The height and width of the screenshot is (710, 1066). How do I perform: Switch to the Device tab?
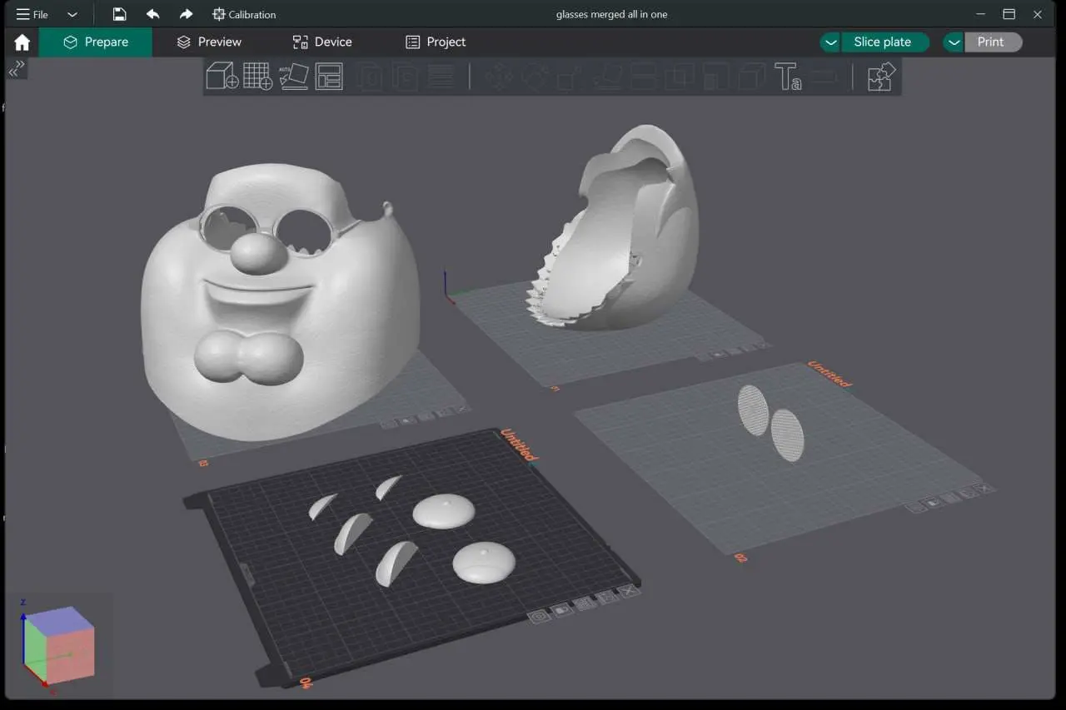point(322,42)
